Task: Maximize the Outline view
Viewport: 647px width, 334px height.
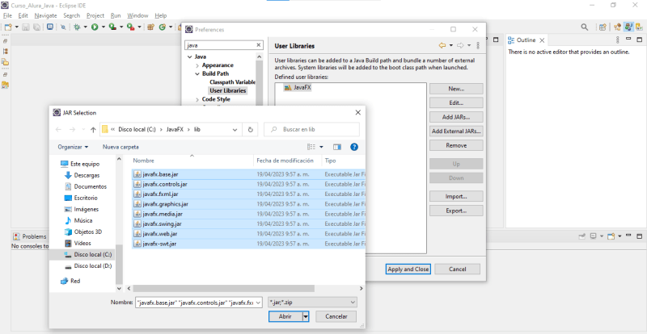Action: [640, 40]
